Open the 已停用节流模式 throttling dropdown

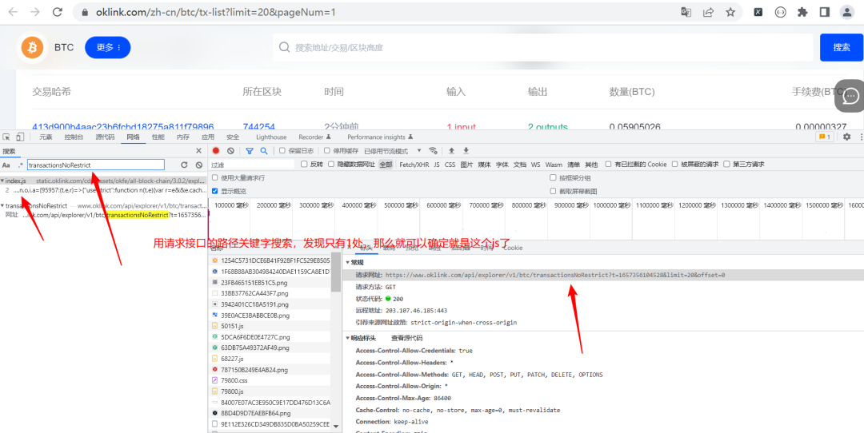click(392, 151)
